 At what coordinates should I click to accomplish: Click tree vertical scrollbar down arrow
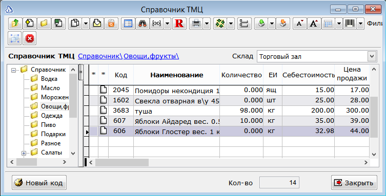click(x=73, y=153)
